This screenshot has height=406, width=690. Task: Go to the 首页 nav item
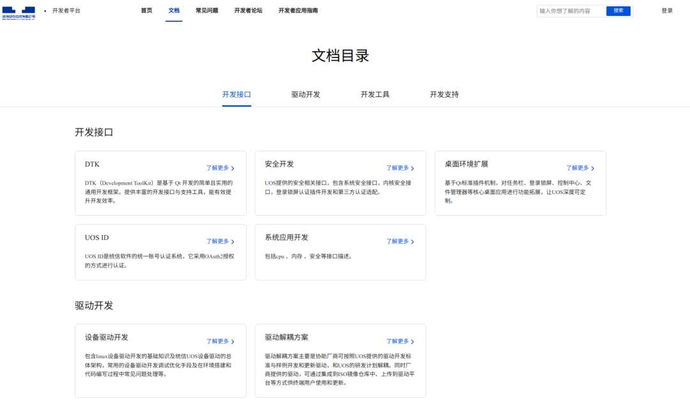[146, 11]
